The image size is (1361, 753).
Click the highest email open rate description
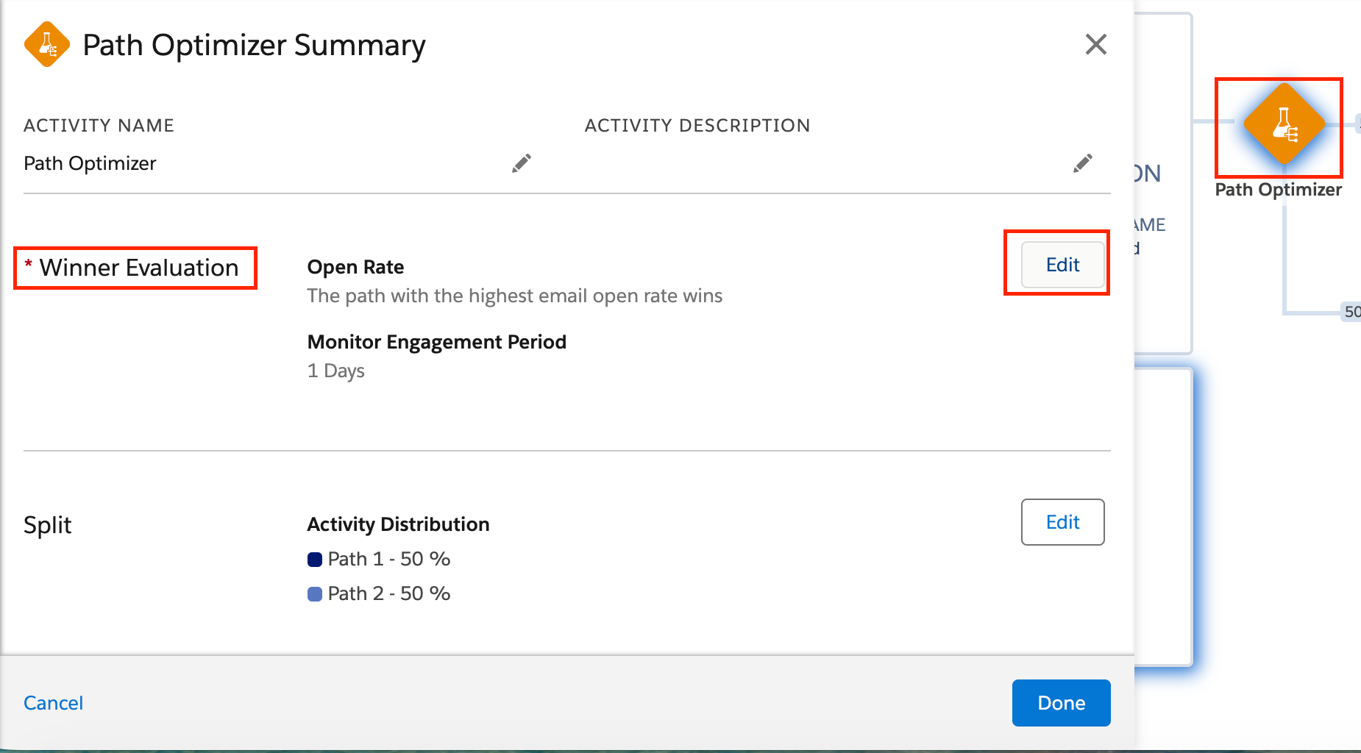(x=515, y=296)
